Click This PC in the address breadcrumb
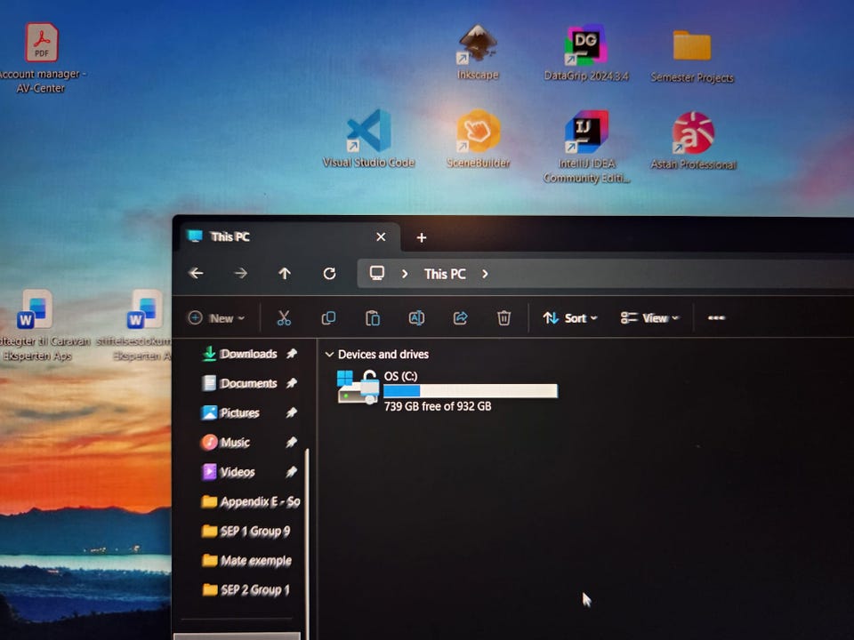This screenshot has height=640, width=854. click(445, 274)
